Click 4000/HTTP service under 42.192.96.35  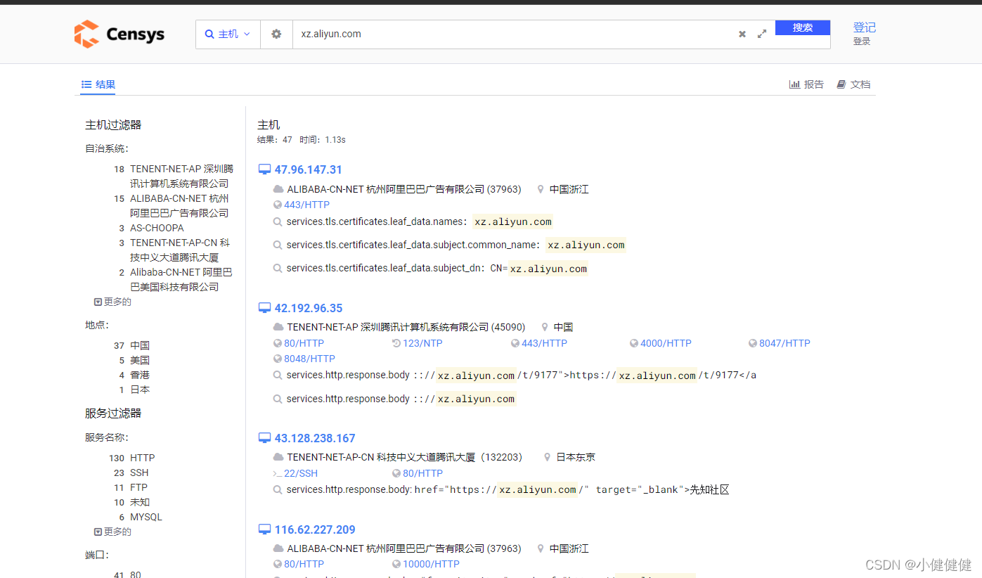pos(666,343)
